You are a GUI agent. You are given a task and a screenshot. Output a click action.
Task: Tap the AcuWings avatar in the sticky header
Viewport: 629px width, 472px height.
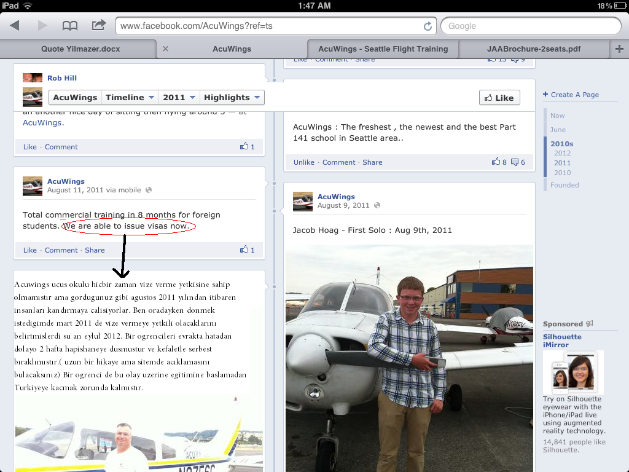[x=33, y=97]
